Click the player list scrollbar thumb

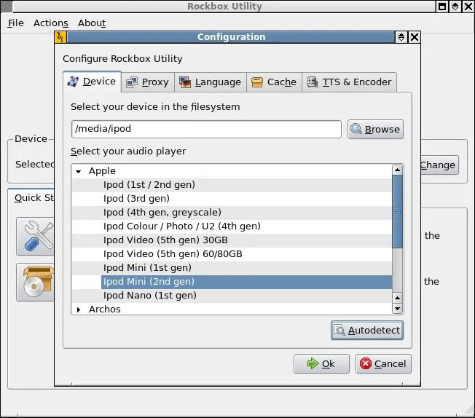(397, 212)
